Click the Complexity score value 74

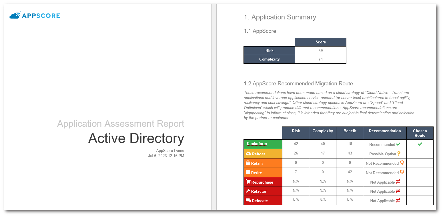click(x=320, y=59)
